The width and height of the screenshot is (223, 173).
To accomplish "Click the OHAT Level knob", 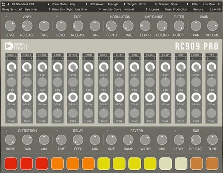I will click(x=119, y=67).
